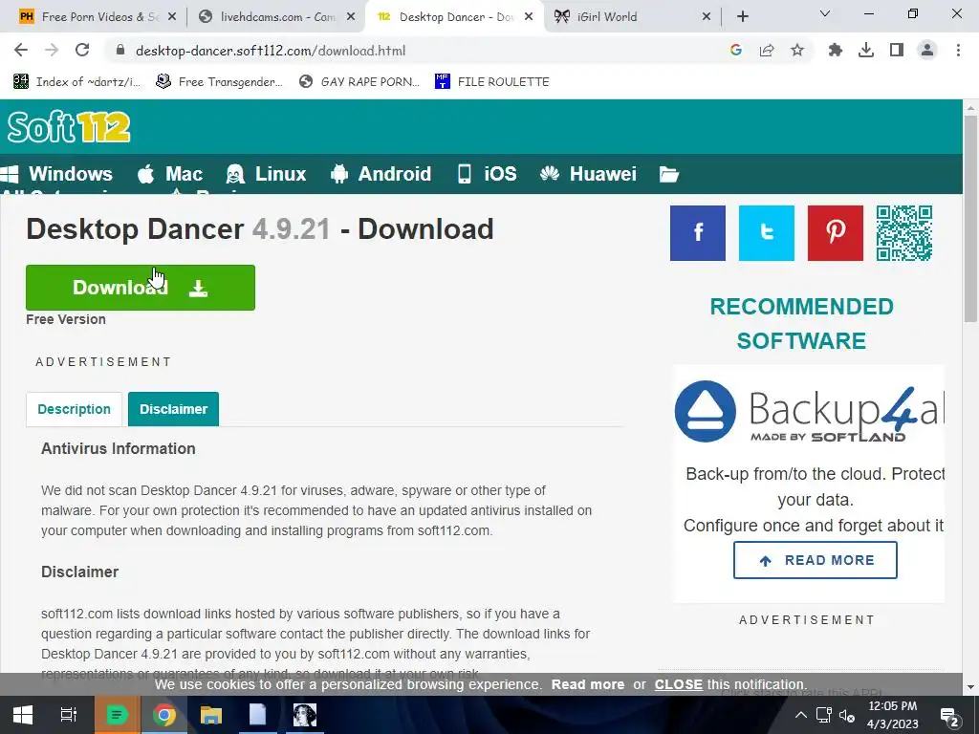The width and height of the screenshot is (979, 734).
Task: Click the Backup4all logo
Action: 809,412
